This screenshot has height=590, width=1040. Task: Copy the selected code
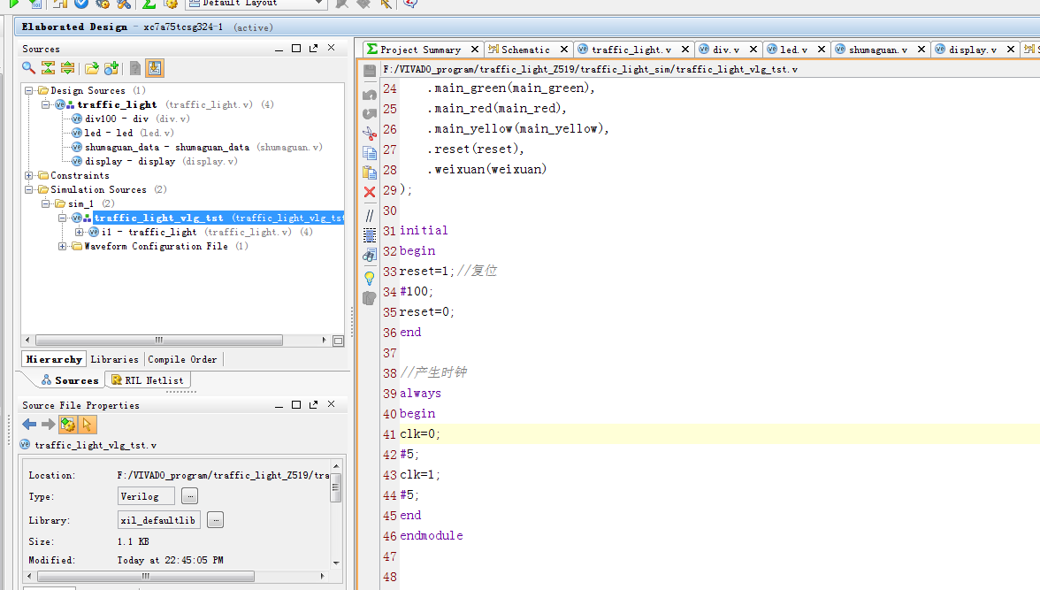tap(370, 153)
